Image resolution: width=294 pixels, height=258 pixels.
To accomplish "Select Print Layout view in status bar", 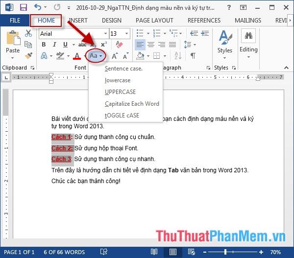I will (x=172, y=252).
